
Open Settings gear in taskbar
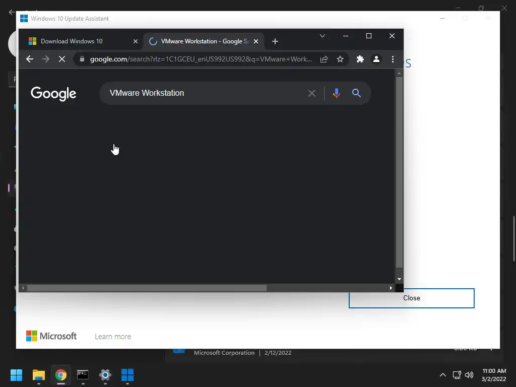click(105, 375)
